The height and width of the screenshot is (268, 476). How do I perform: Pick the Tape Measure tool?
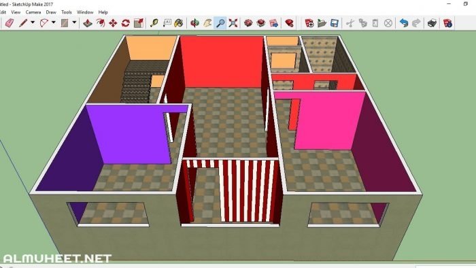click(154, 22)
